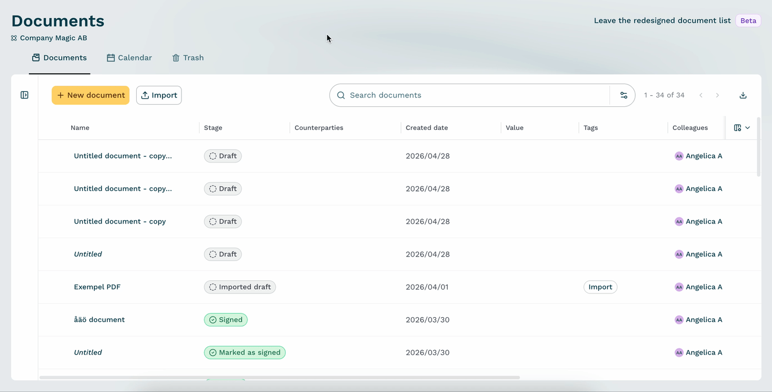Click Angelica A avatar in åäö document row

coord(679,320)
